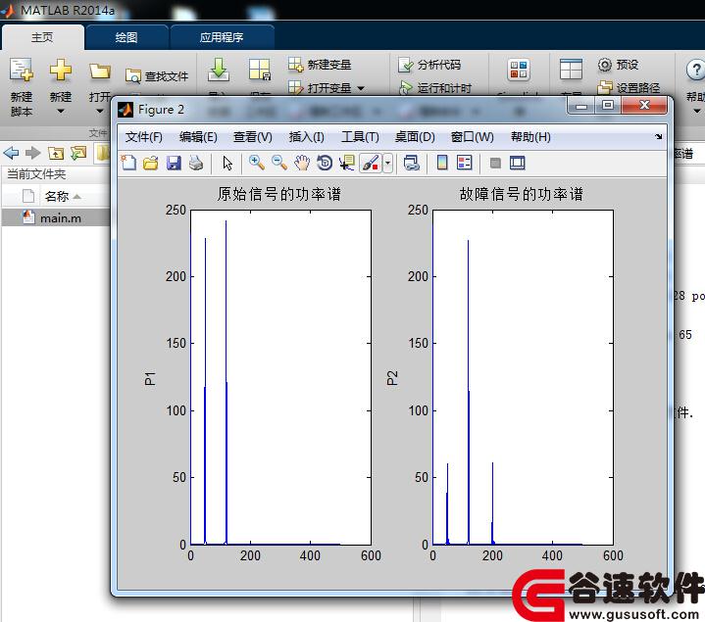Click the Save Workspace icon
Viewport: 705px width, 622px height.
(x=260, y=71)
